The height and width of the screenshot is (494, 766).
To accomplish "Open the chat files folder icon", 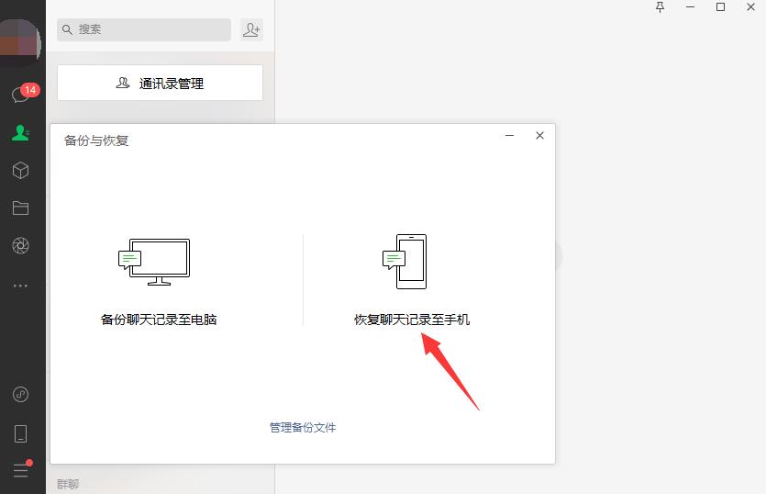I will (x=20, y=208).
